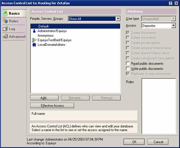Click the Access Control List header

coord(76,11)
